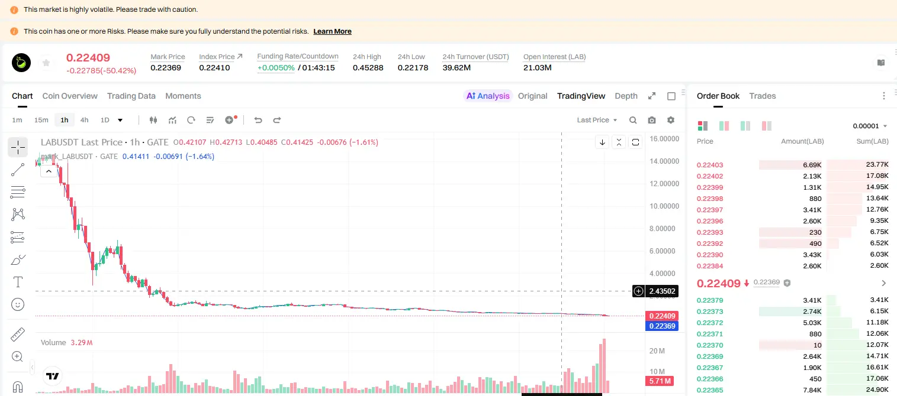Screen dimensions: 897x396
Task: Select the Text annotation tool
Action: pos(18,282)
